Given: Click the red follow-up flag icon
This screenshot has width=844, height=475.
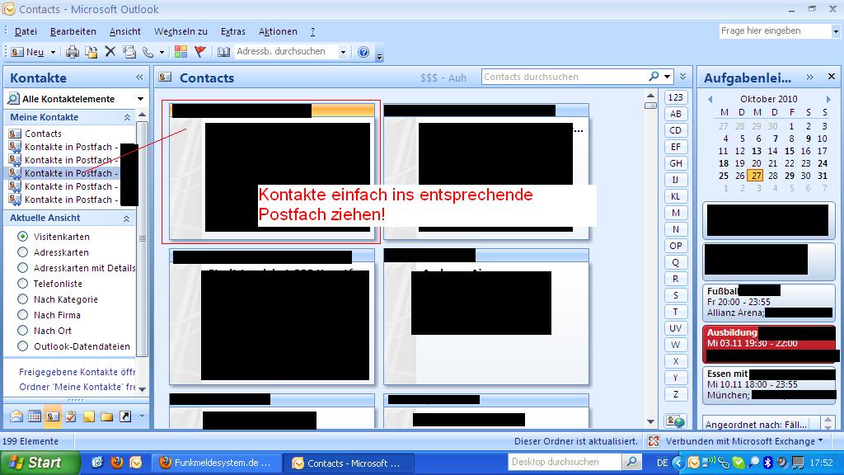Looking at the screenshot, I should click(x=199, y=52).
